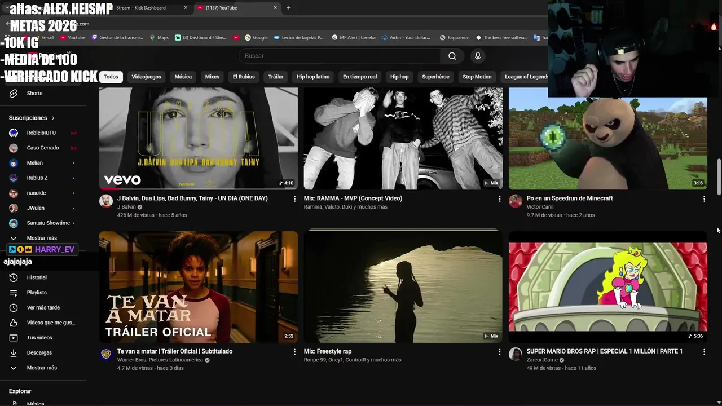Open options menu for UN DIA video
This screenshot has height=406, width=722.
[294, 198]
